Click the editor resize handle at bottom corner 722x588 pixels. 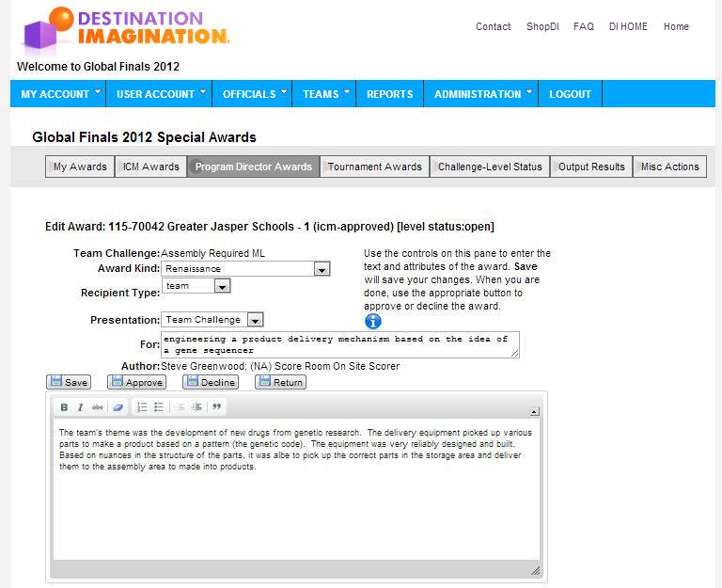point(535,571)
